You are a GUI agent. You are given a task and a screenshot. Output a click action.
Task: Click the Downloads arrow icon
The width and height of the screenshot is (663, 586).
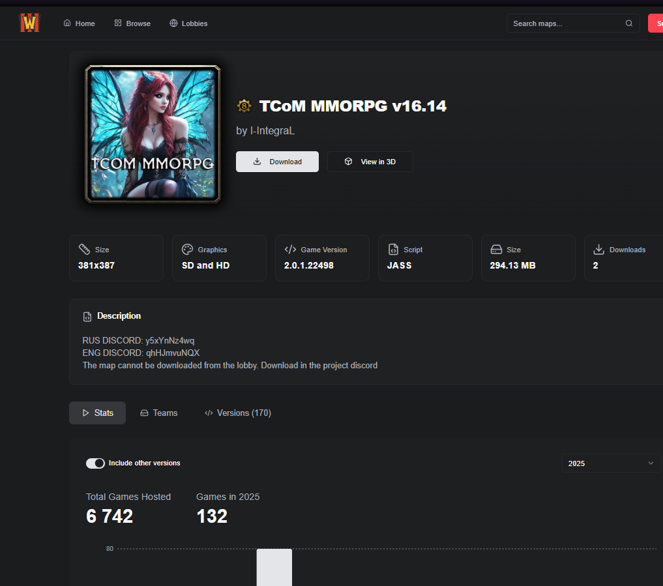pyautogui.click(x=598, y=250)
